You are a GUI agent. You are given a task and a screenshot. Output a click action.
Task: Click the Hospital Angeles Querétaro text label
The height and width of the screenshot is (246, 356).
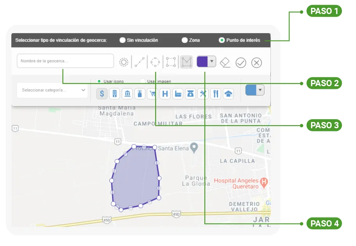(x=236, y=184)
